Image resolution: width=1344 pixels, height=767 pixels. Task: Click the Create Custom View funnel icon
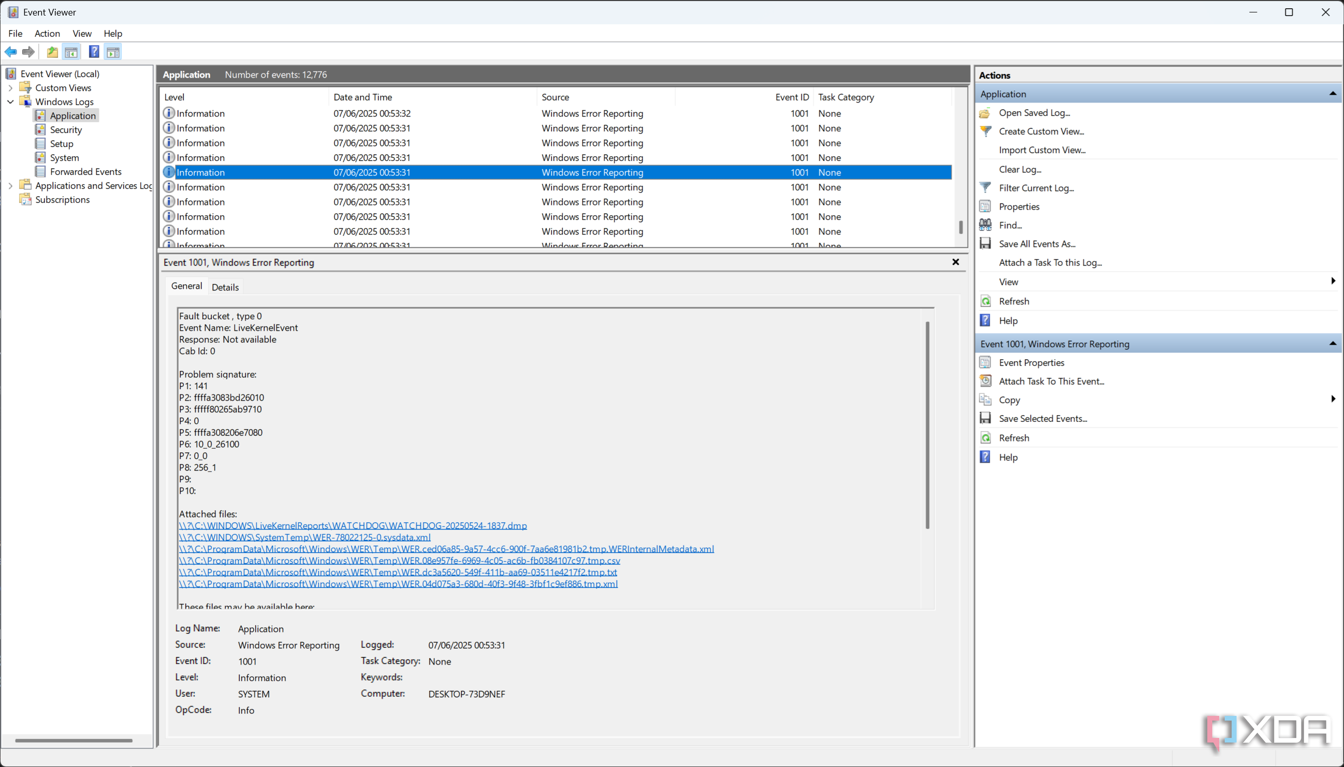[x=985, y=131]
